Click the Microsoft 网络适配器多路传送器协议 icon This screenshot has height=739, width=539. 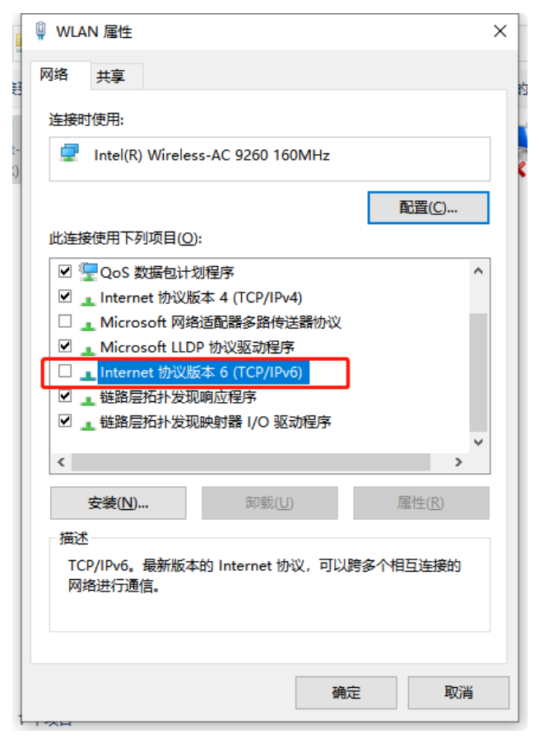(x=88, y=325)
